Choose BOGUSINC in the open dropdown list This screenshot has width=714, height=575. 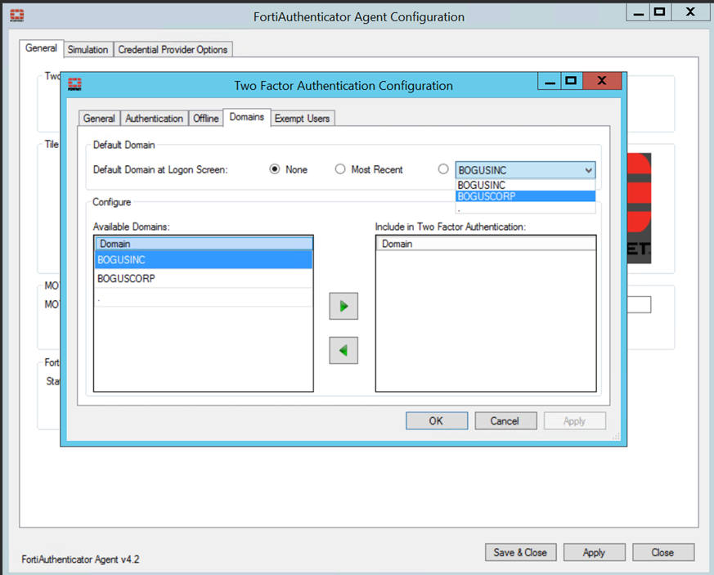tap(526, 186)
